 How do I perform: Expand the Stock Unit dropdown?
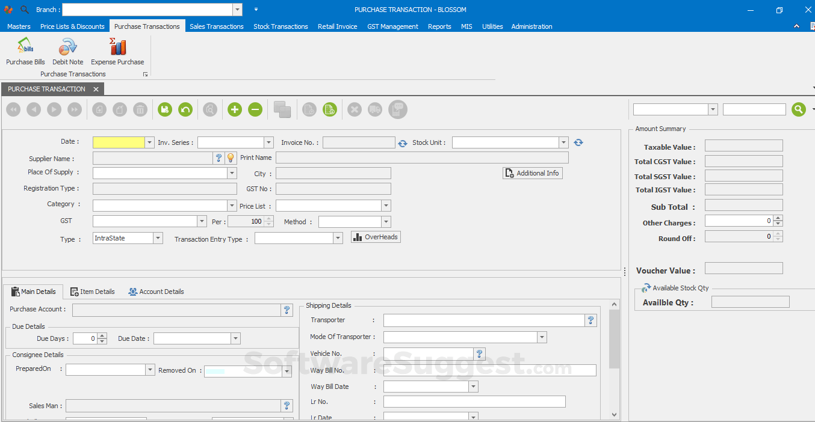click(563, 142)
